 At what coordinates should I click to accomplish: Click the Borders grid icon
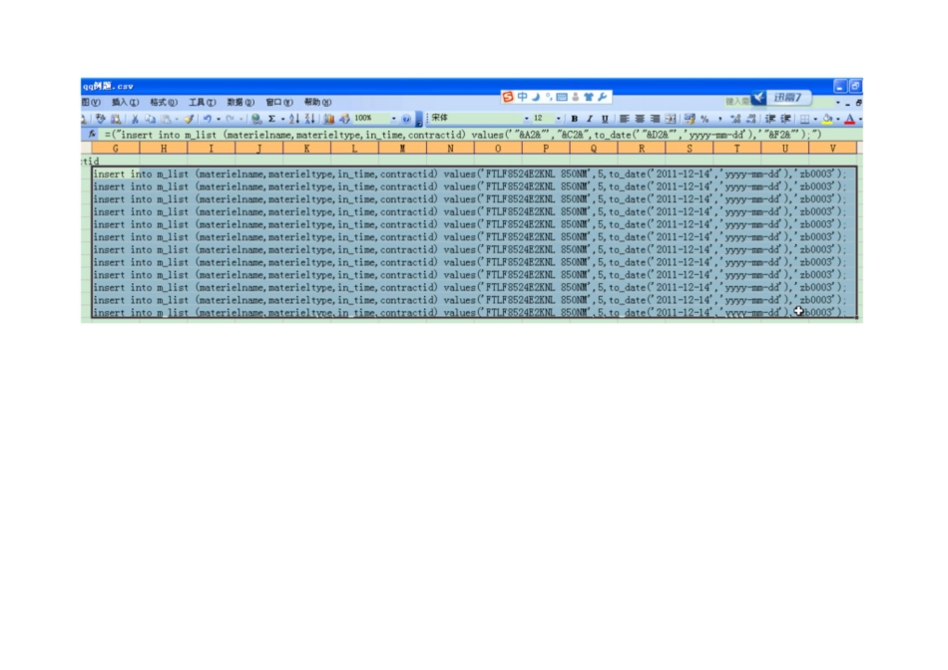click(804, 119)
